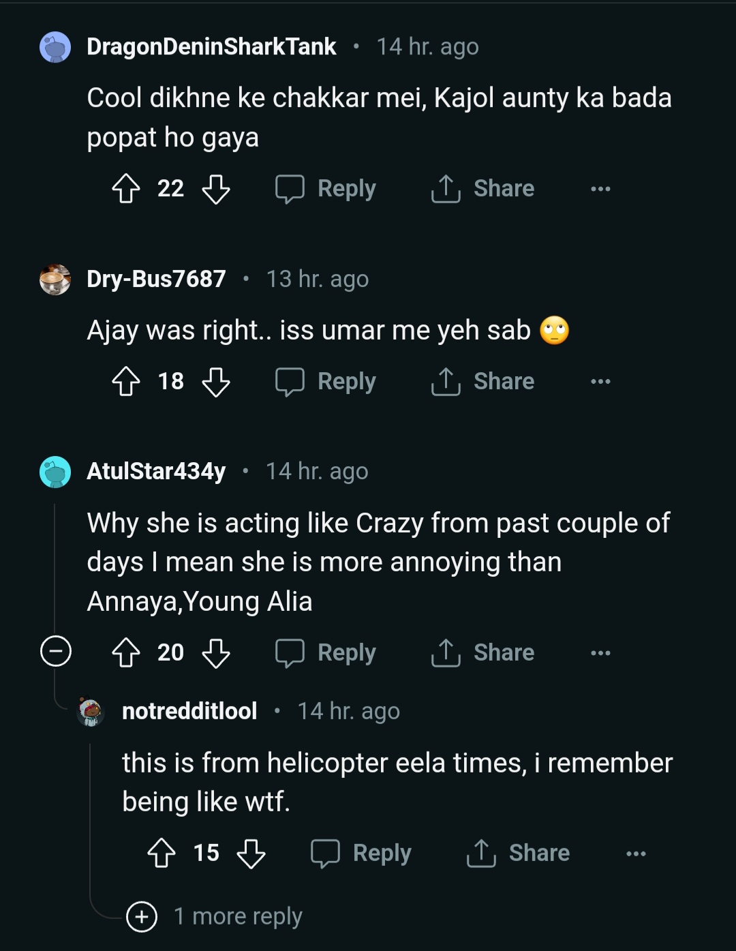This screenshot has width=736, height=951.
Task: Expand the 1 more reply thread
Action: [x=142, y=916]
